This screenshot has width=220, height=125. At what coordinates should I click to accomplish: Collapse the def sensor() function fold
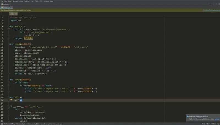click(9, 26)
